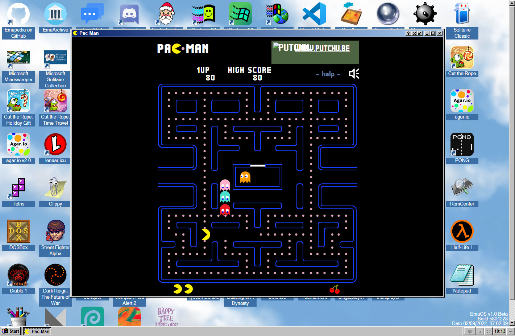This screenshot has height=336, width=515.
Task: Click the 1UP score label
Action: click(203, 70)
